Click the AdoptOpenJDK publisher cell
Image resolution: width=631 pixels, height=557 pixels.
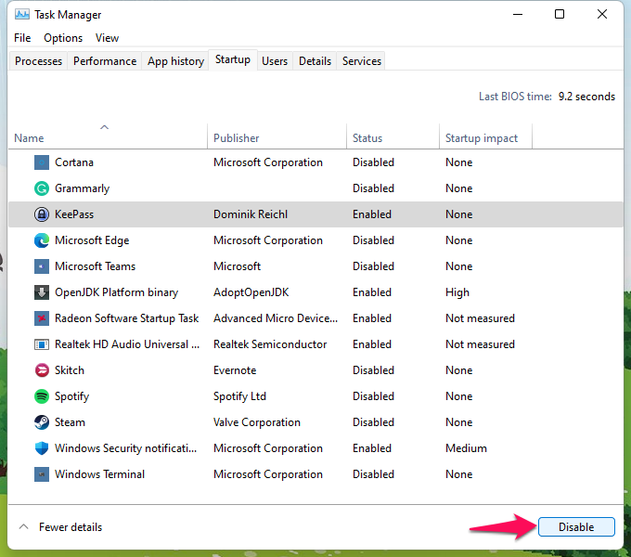pos(251,292)
